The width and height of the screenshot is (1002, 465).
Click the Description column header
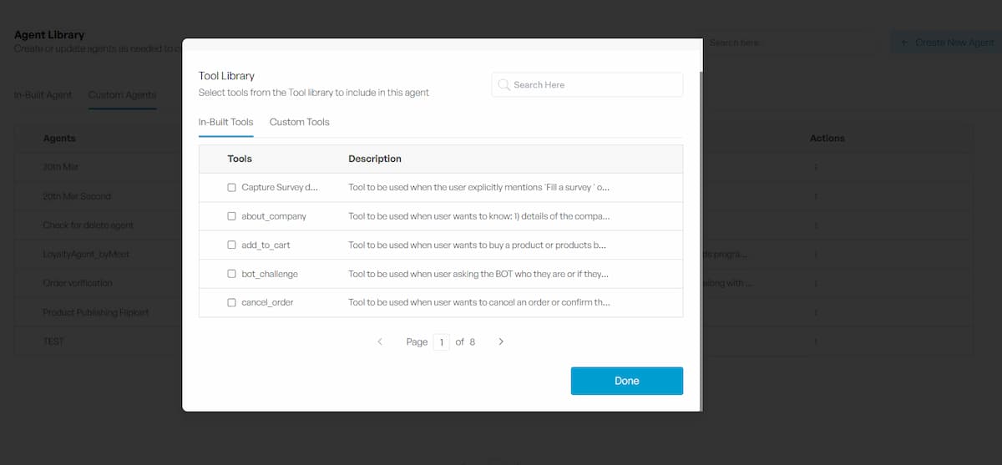pos(374,159)
